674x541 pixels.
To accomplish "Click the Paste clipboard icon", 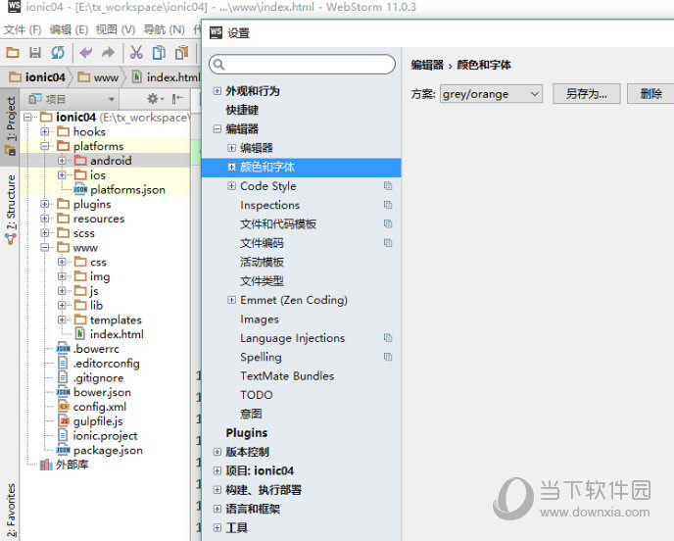I will [182, 53].
